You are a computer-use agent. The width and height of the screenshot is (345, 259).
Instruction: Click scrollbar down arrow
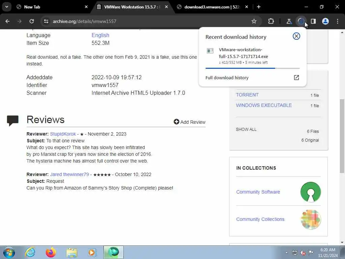(x=342, y=242)
